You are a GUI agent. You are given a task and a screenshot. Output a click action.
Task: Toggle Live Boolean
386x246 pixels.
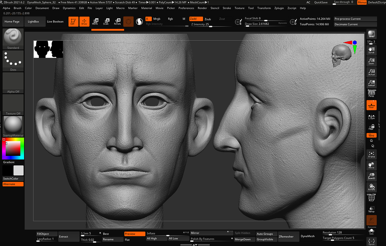(x=55, y=21)
